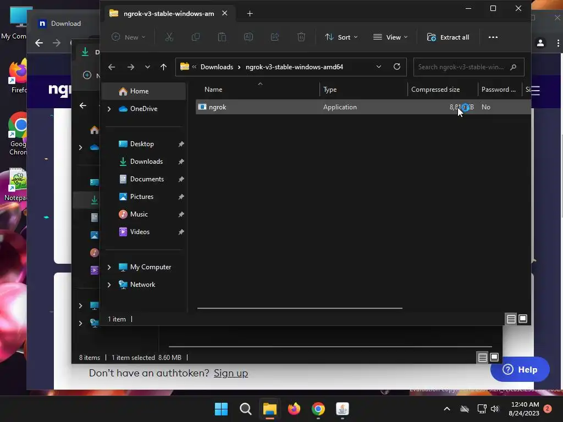Open Firefox from the taskbar
The image size is (563, 422).
click(x=294, y=409)
